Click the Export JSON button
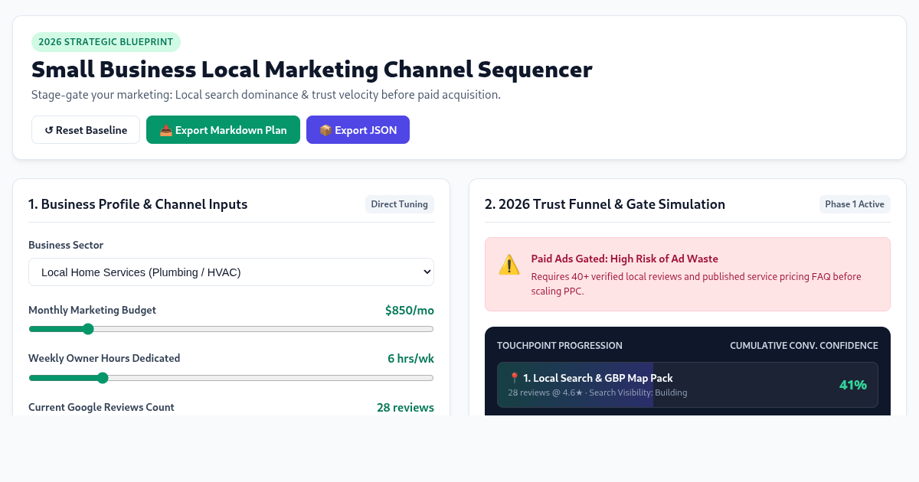 click(358, 130)
